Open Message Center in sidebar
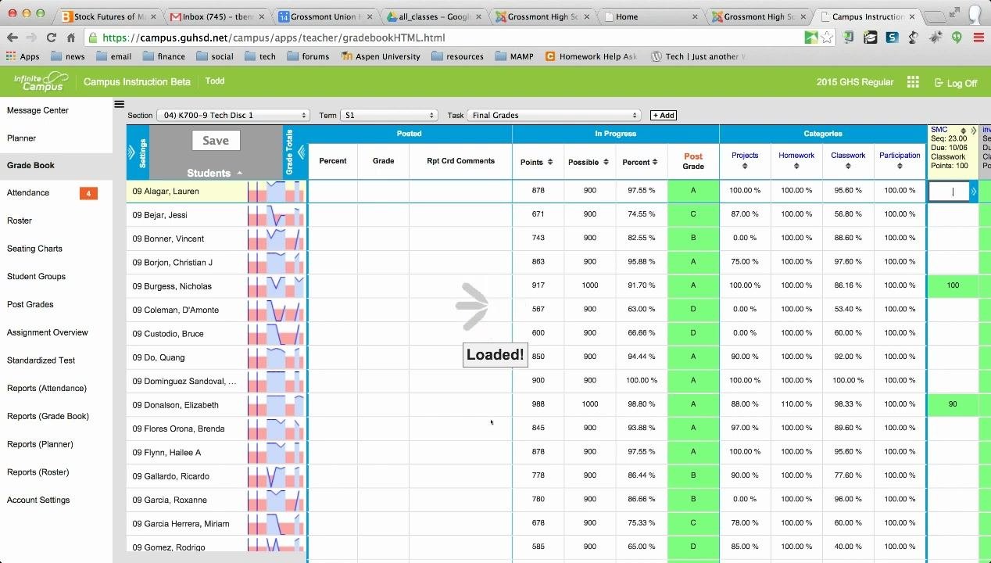 pos(38,110)
